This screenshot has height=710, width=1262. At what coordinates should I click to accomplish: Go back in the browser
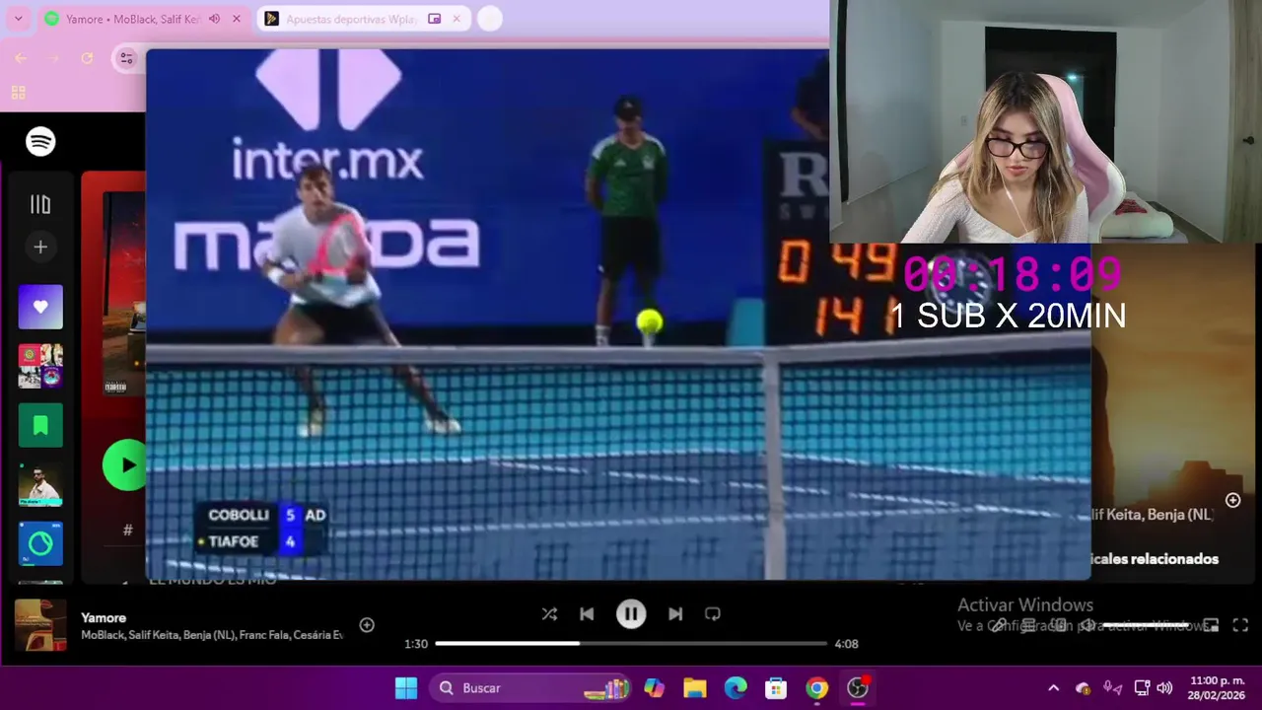point(20,59)
